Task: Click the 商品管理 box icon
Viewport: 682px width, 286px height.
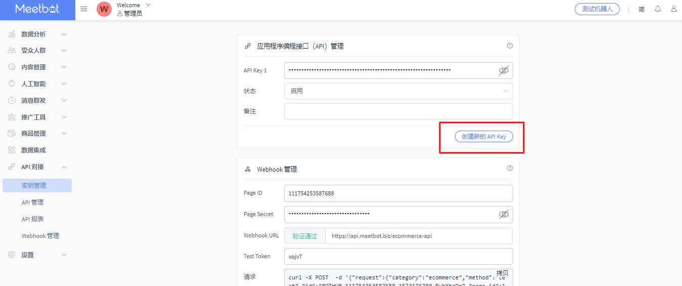Action: click(12, 134)
